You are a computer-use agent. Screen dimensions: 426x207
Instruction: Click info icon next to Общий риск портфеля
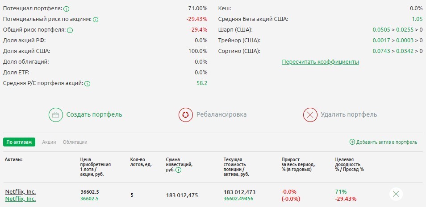pos(70,30)
